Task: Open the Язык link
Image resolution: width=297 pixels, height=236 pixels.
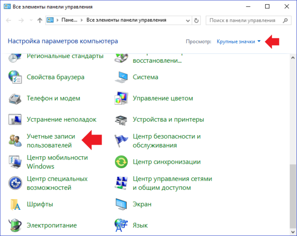Action: 140,225
